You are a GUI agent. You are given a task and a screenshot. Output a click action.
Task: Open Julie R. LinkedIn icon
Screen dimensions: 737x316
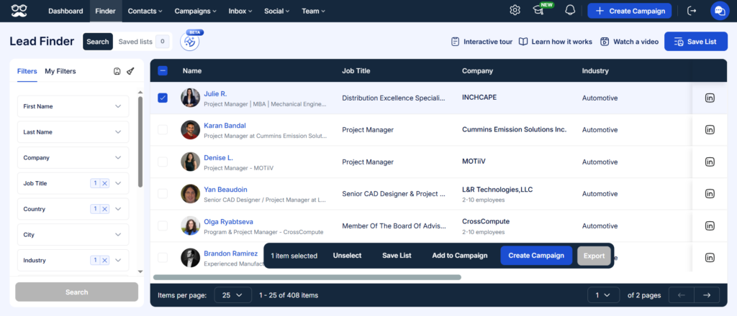tap(710, 98)
